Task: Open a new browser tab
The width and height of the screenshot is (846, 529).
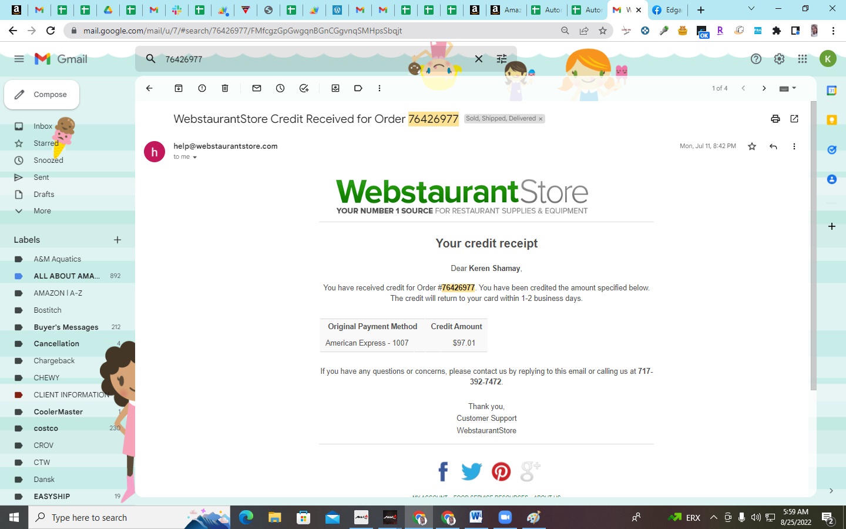Action: [x=701, y=10]
